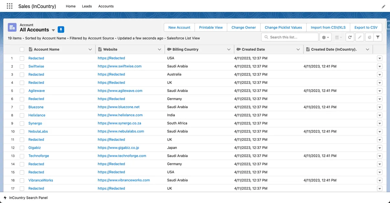
Task: Click the Account object icon
Action: [x=12, y=28]
